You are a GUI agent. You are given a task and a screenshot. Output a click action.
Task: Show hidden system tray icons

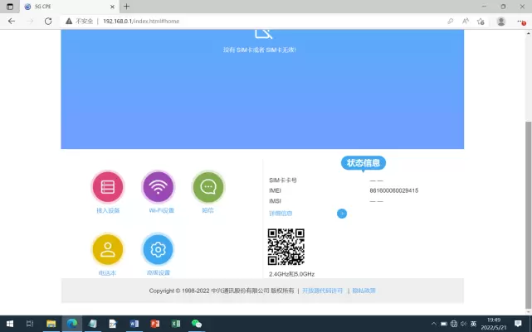[432, 324]
